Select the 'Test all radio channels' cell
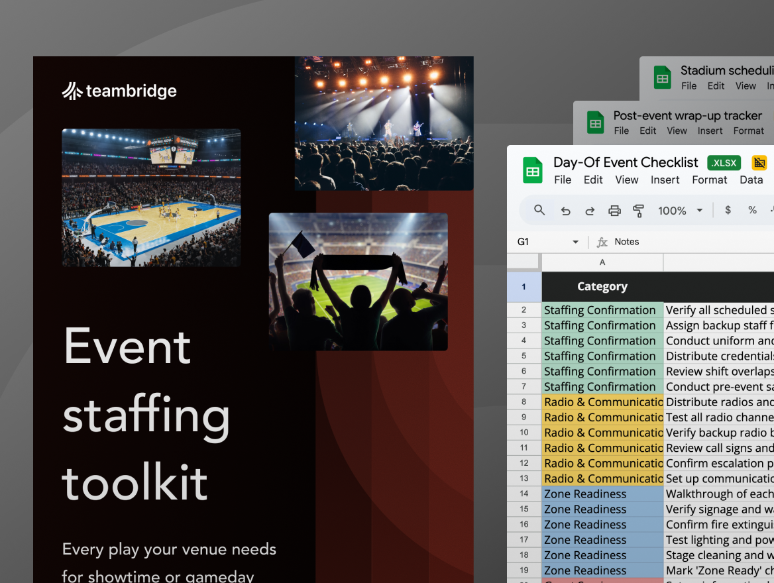774x583 pixels. coord(719,417)
